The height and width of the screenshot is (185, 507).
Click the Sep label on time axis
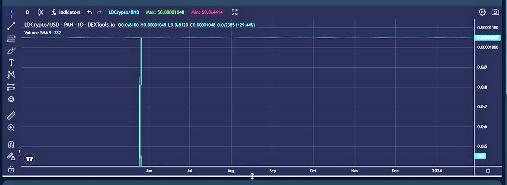click(273, 171)
